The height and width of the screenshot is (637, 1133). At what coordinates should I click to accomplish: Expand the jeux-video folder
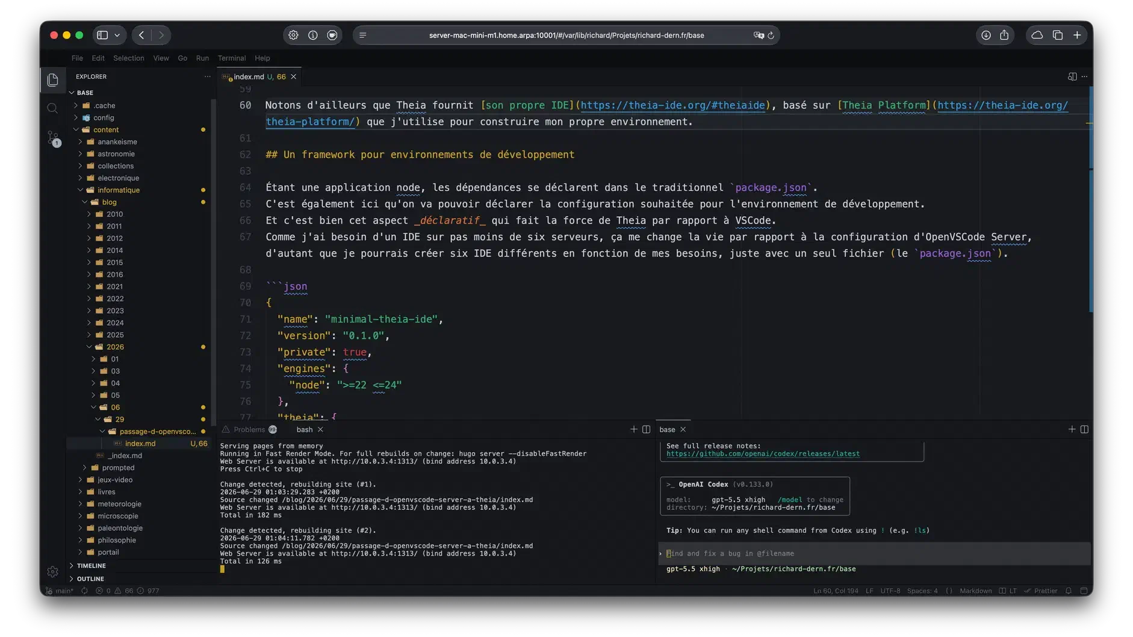pos(114,480)
